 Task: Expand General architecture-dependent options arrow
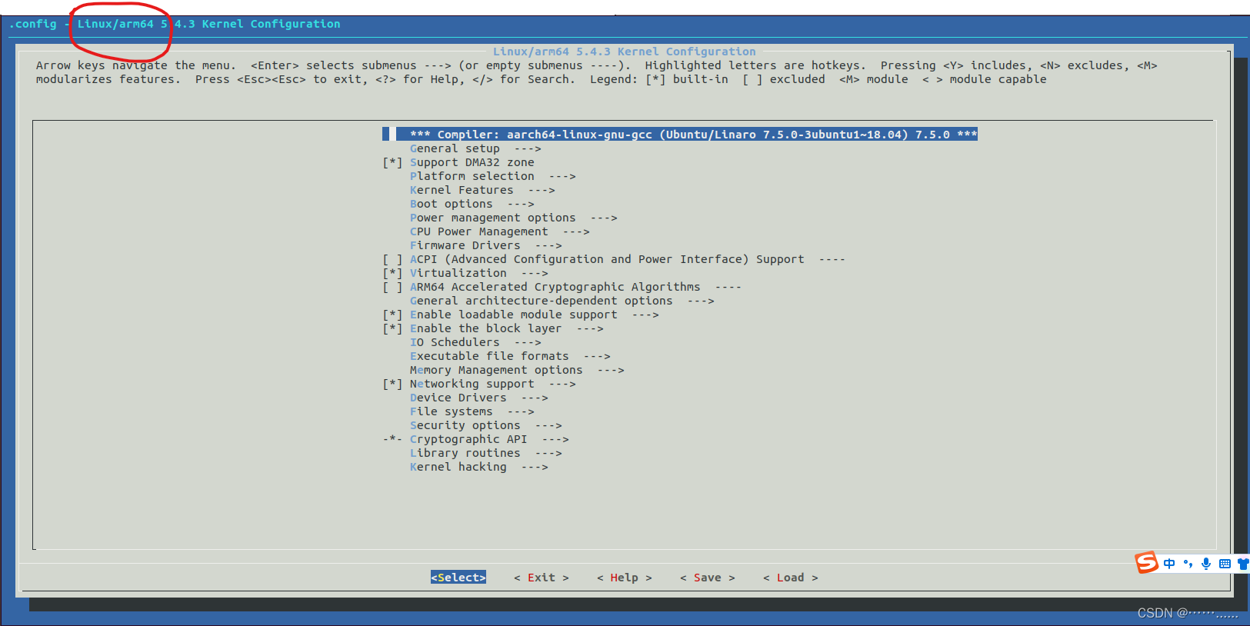coord(701,301)
